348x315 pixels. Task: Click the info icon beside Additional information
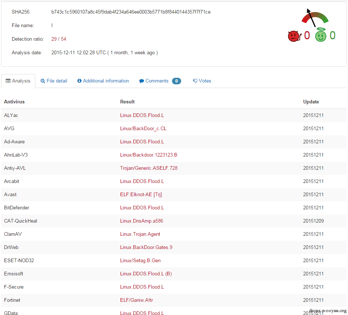(x=79, y=81)
